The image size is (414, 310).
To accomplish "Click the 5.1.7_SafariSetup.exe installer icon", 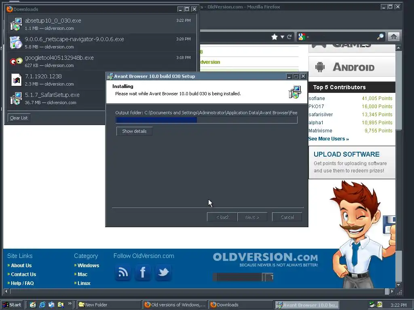I will pos(16,98).
